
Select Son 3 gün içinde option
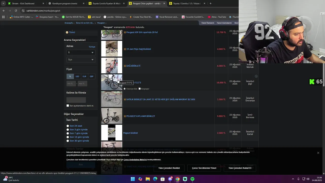(68, 130)
